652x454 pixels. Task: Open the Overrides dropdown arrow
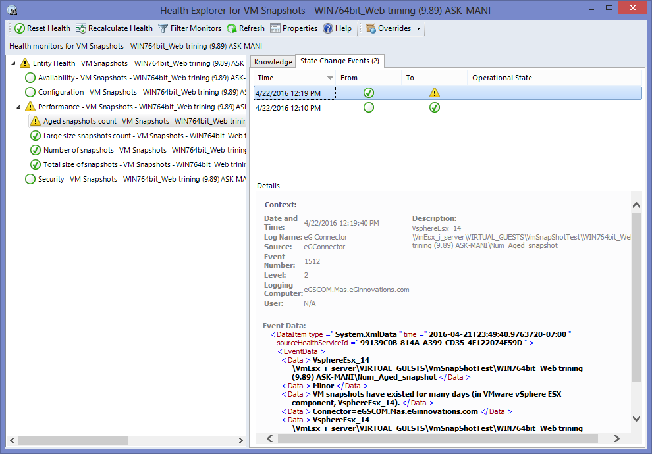pyautogui.click(x=418, y=29)
